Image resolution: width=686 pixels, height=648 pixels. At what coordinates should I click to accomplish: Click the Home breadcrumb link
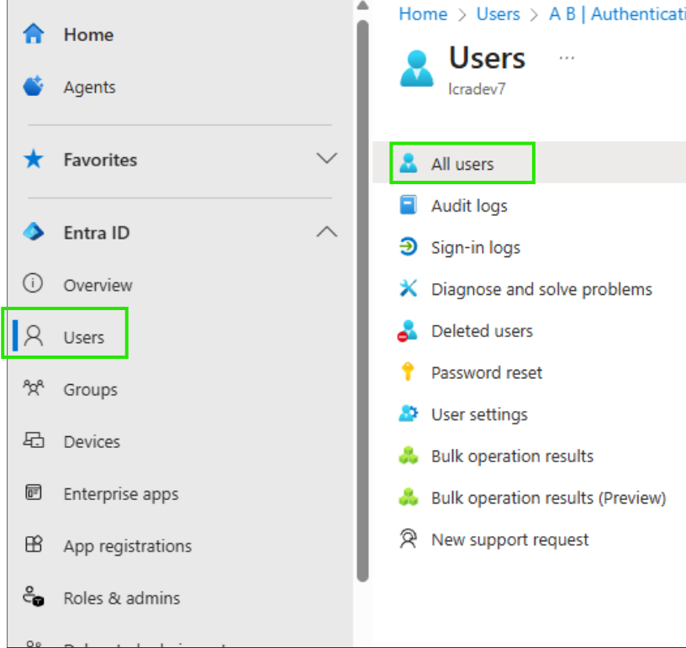423,14
